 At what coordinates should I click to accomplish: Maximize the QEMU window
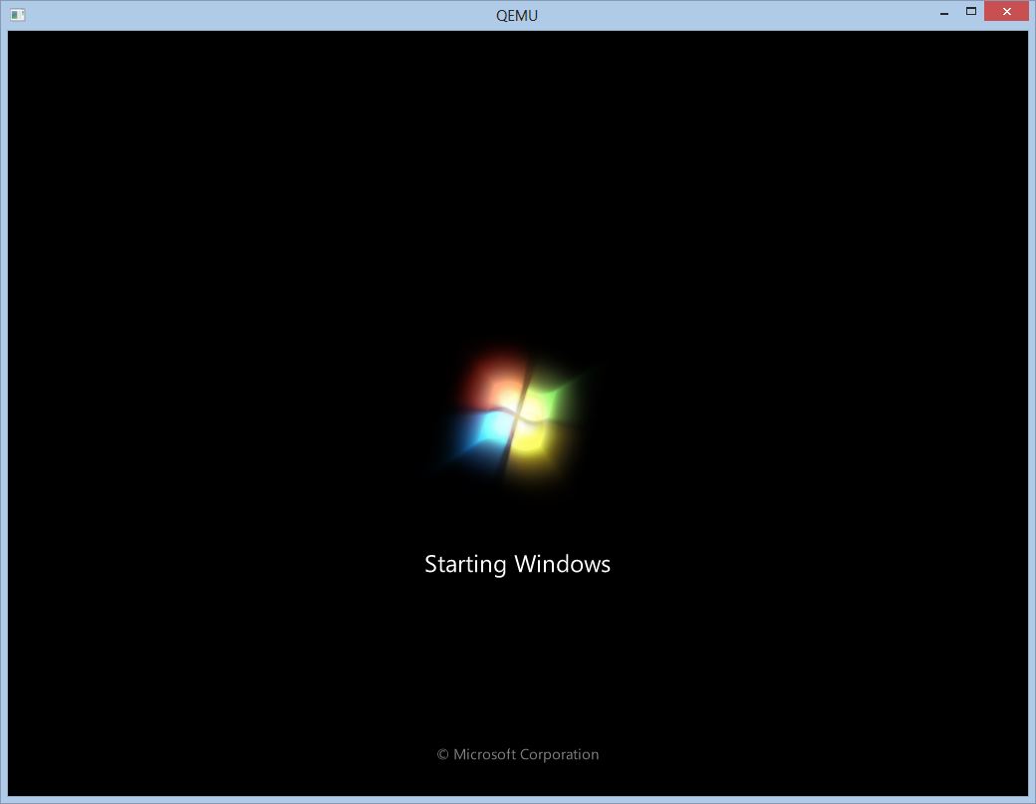[970, 12]
